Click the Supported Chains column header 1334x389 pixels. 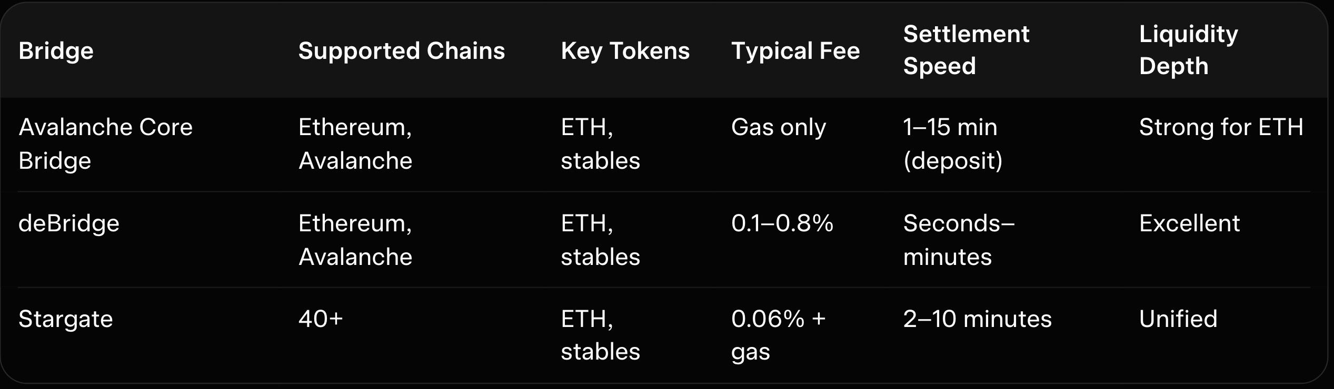click(x=401, y=51)
